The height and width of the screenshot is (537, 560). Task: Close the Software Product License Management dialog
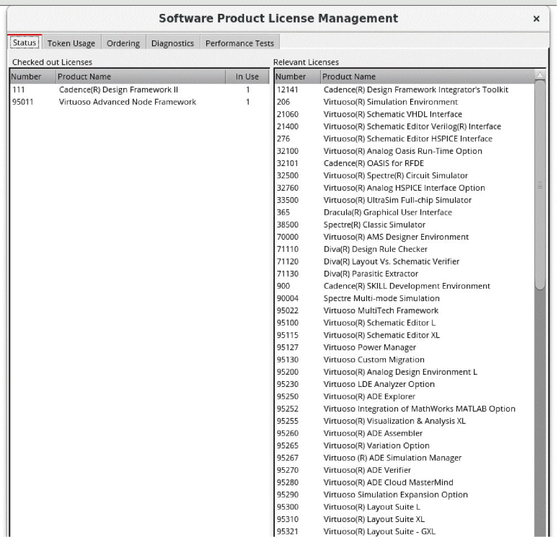pos(536,19)
